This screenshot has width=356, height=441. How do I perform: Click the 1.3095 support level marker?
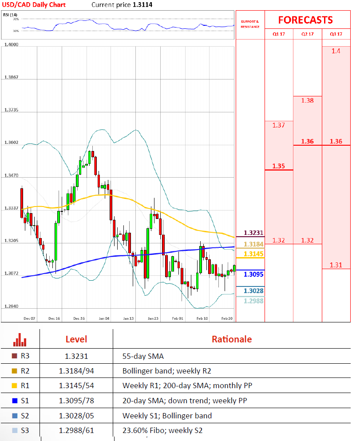(x=253, y=274)
